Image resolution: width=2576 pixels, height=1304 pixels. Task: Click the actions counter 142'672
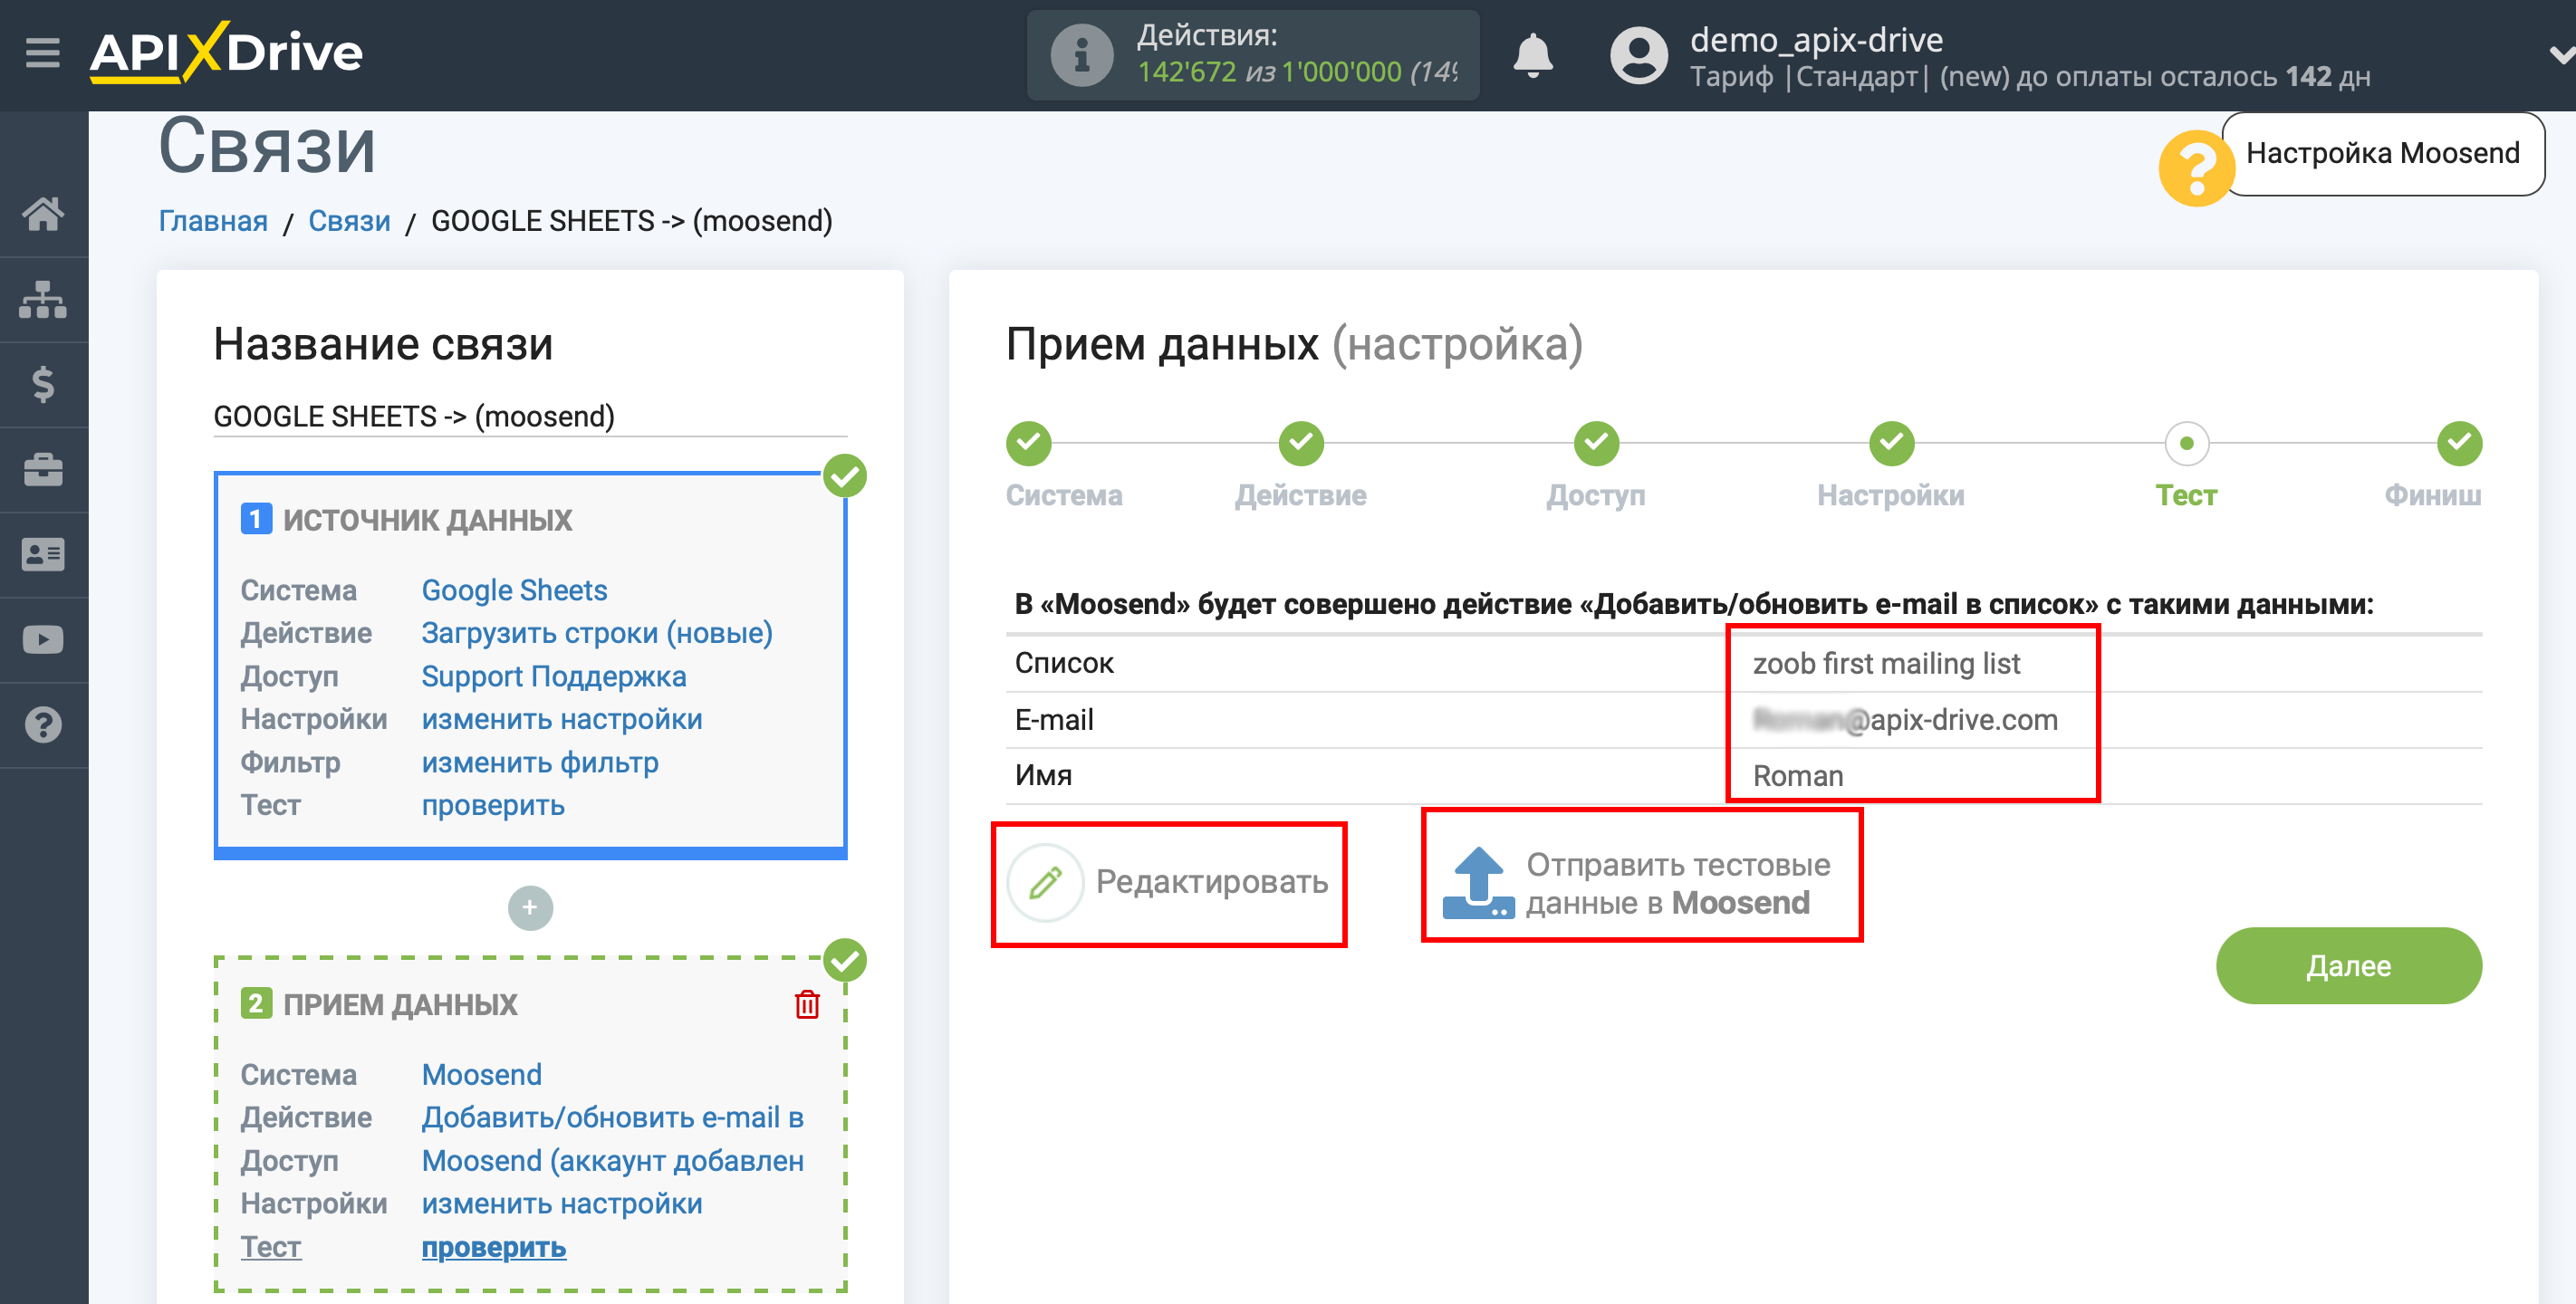[x=1187, y=72]
